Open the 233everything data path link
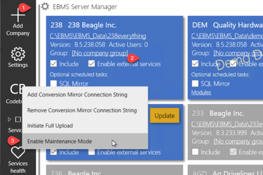Screen dimensions: 263x175 227,123
